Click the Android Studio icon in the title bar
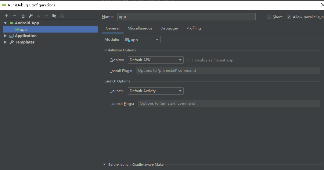Screen dimensions: 324x170 point(4,5)
